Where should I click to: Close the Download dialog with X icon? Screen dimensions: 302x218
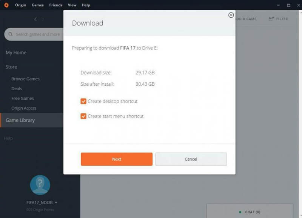coord(231,15)
